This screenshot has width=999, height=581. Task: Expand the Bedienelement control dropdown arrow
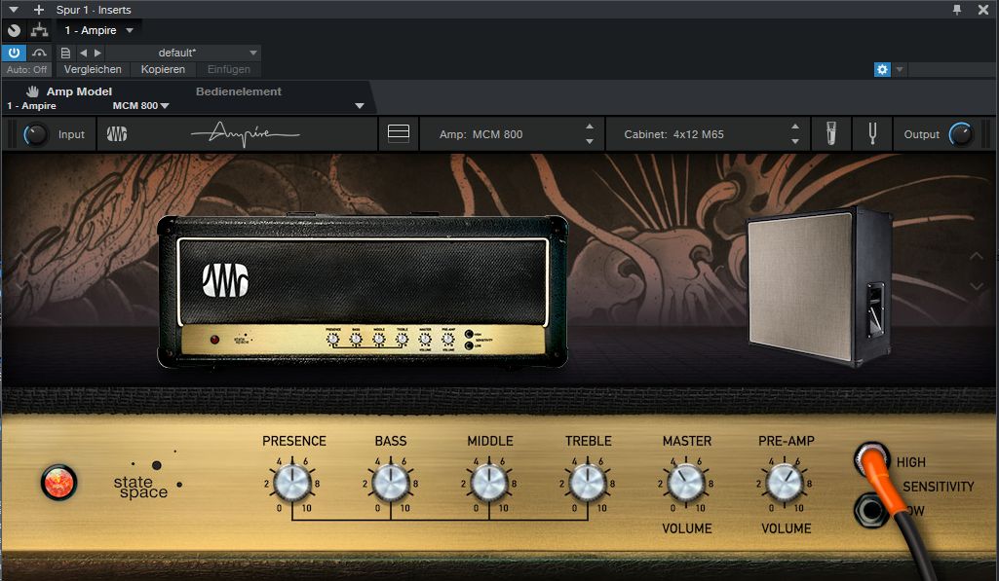[x=360, y=106]
